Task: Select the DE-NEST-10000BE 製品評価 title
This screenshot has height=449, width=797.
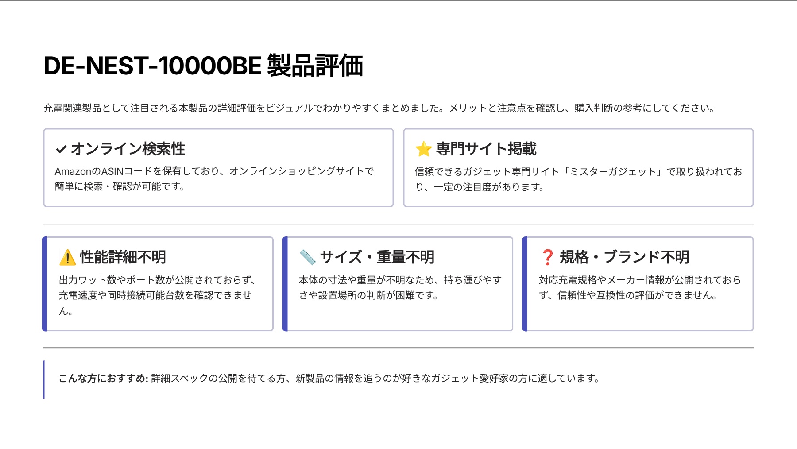Action: pos(203,66)
